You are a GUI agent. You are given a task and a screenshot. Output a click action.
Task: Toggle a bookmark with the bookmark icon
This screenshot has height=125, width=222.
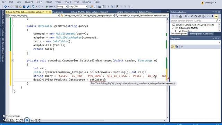click(117, 7)
